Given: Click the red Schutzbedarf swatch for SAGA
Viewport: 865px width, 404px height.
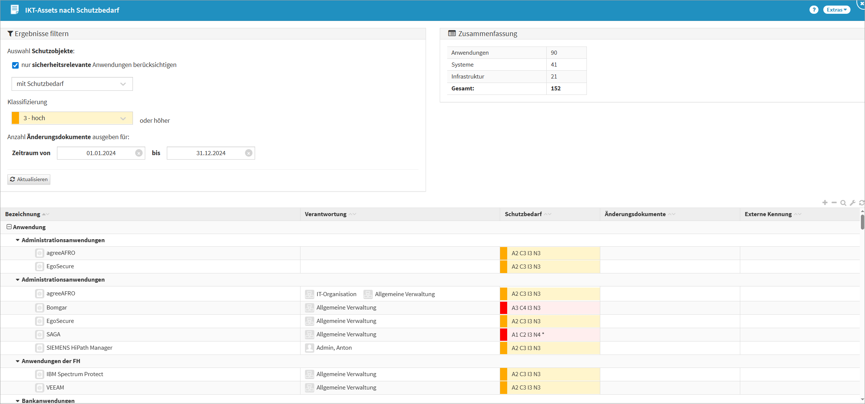Looking at the screenshot, I should pyautogui.click(x=503, y=334).
